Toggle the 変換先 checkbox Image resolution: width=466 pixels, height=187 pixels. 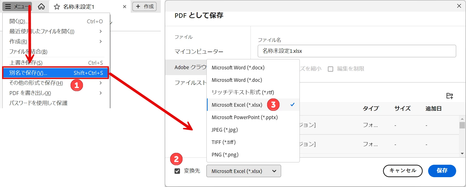pyautogui.click(x=177, y=171)
